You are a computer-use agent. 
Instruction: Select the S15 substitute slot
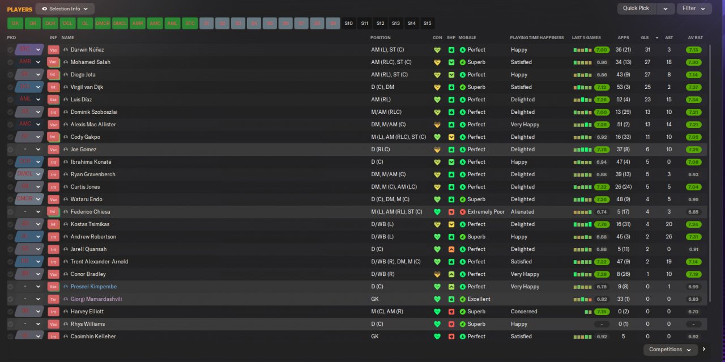click(427, 23)
